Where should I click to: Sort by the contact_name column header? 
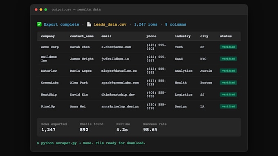pyautogui.click(x=82, y=36)
